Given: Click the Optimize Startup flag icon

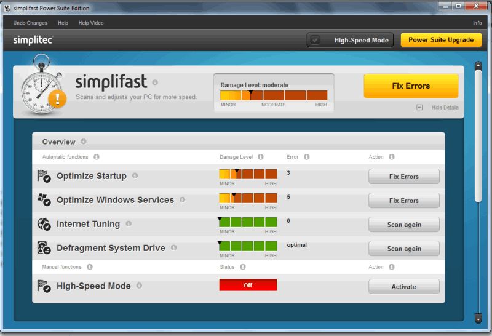Looking at the screenshot, I should pyautogui.click(x=44, y=176).
